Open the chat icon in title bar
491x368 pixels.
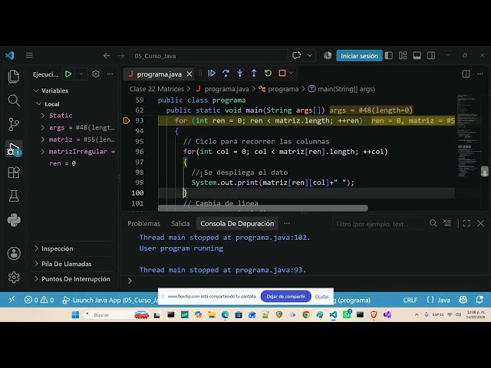coord(297,55)
